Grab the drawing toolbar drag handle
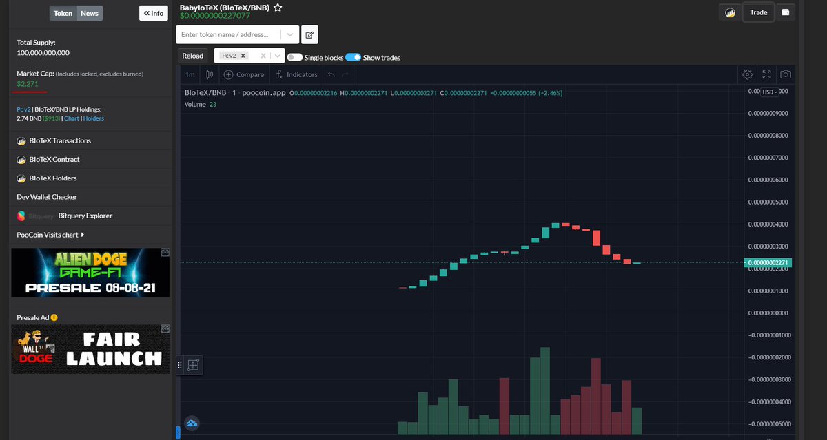The image size is (827, 440). [180, 366]
